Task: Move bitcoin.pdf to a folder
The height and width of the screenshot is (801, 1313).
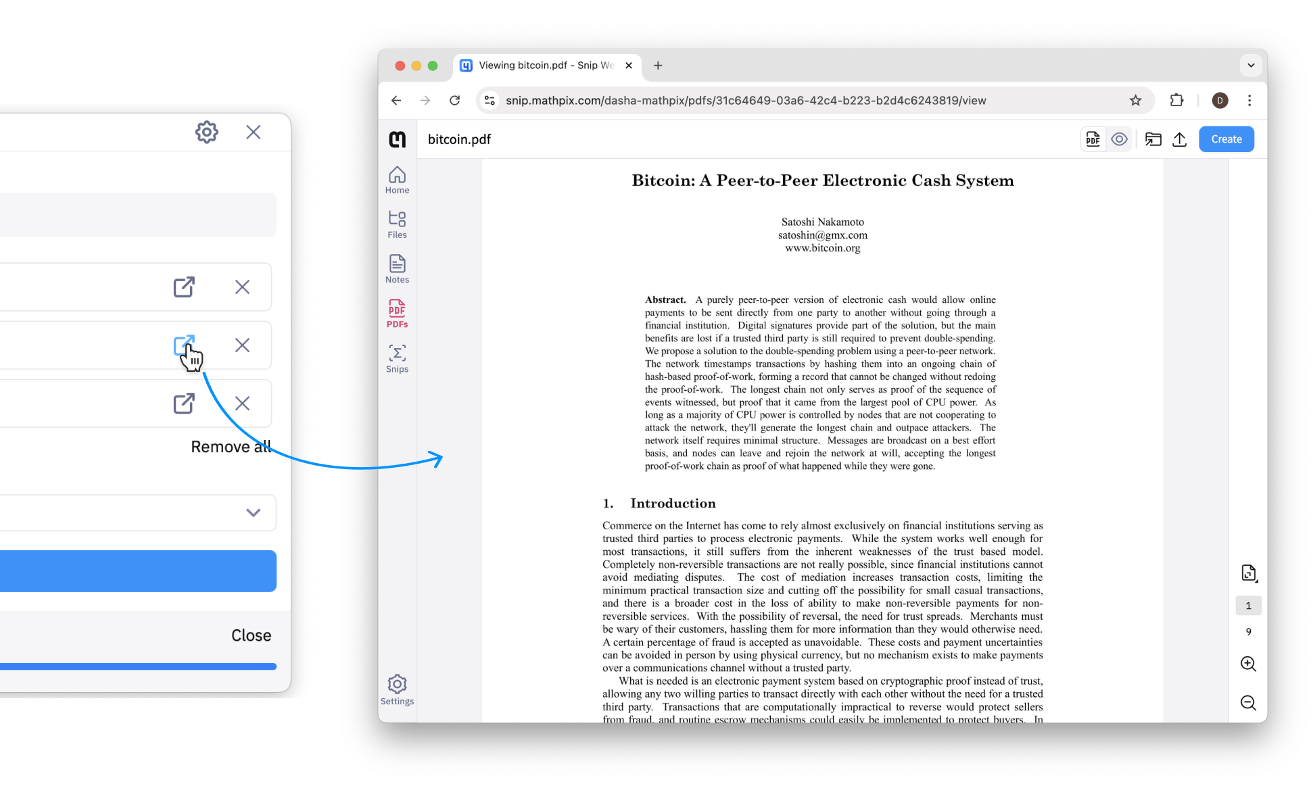Action: pos(1153,139)
